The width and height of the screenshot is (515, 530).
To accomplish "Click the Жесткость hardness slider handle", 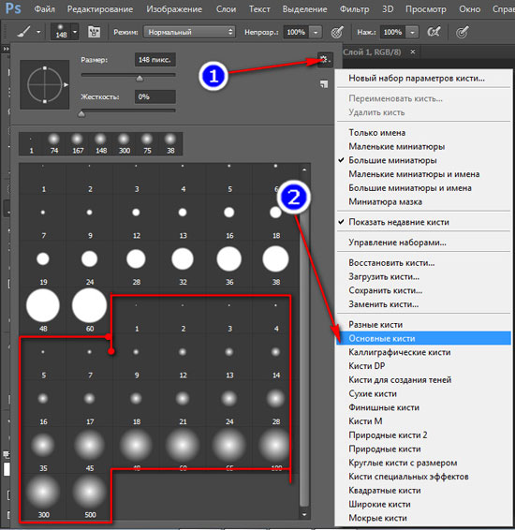I will tap(81, 114).
